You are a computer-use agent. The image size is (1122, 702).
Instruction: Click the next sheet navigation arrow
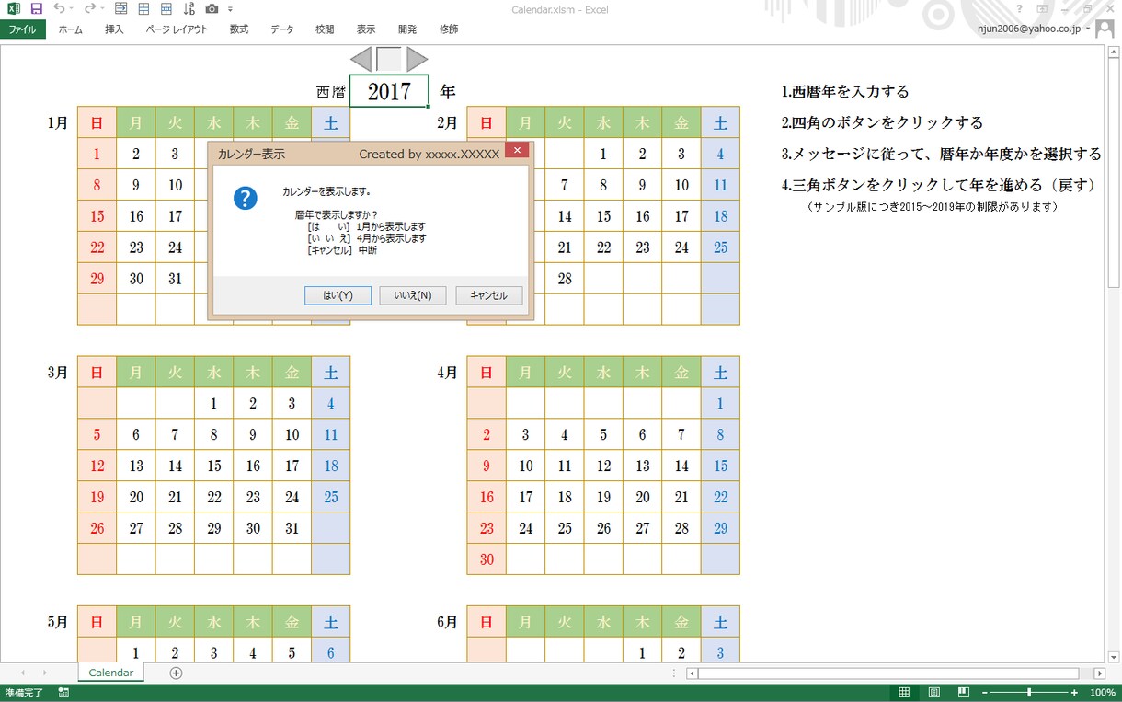click(x=44, y=673)
